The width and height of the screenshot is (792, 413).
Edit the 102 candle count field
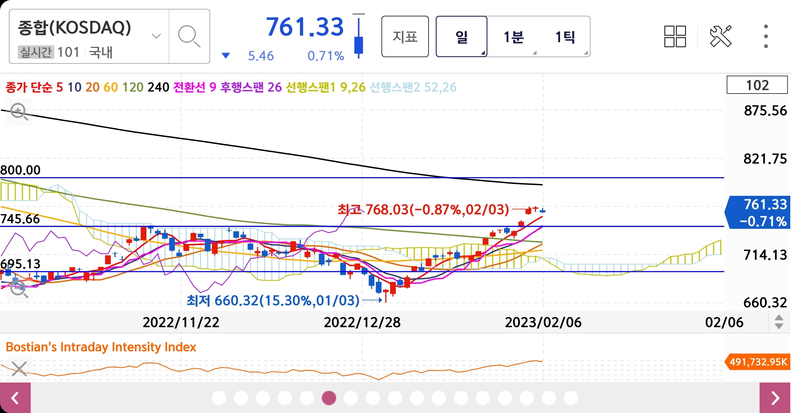(x=757, y=85)
